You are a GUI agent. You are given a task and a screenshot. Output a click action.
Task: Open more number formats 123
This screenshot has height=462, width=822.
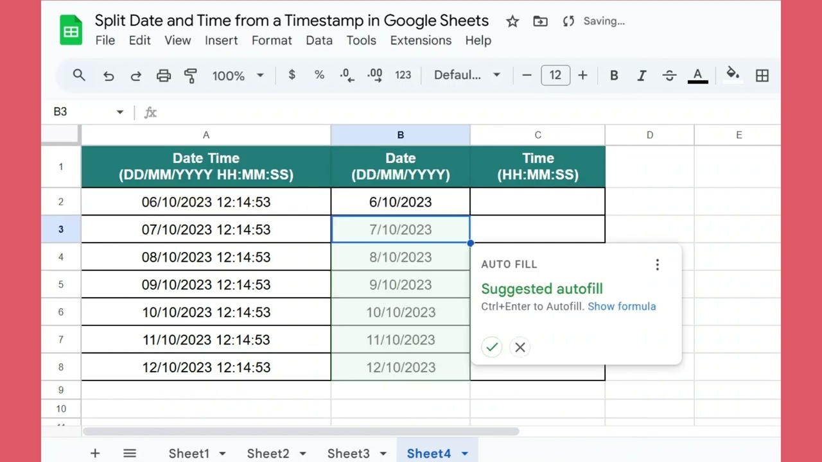(403, 75)
